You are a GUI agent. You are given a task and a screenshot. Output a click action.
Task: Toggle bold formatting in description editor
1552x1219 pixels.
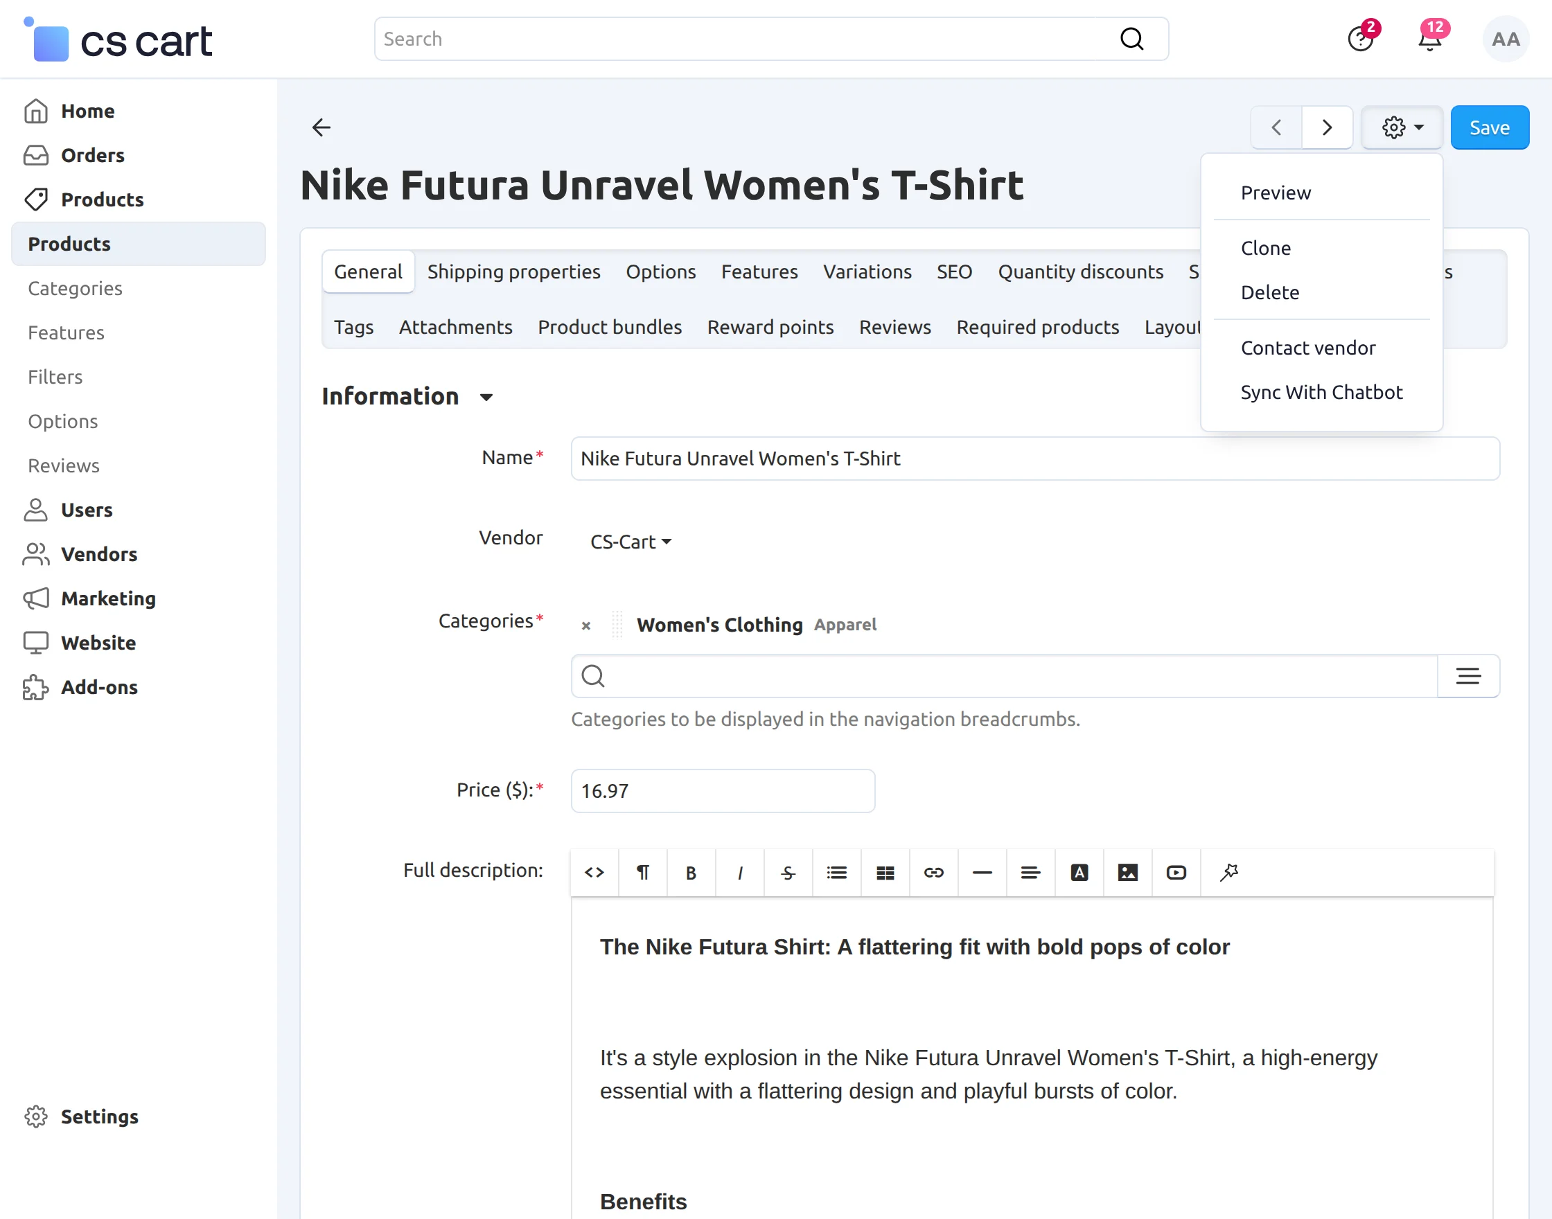[690, 872]
